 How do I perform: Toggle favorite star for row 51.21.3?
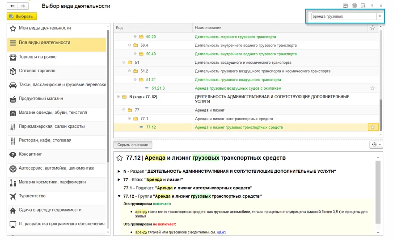[372, 88]
